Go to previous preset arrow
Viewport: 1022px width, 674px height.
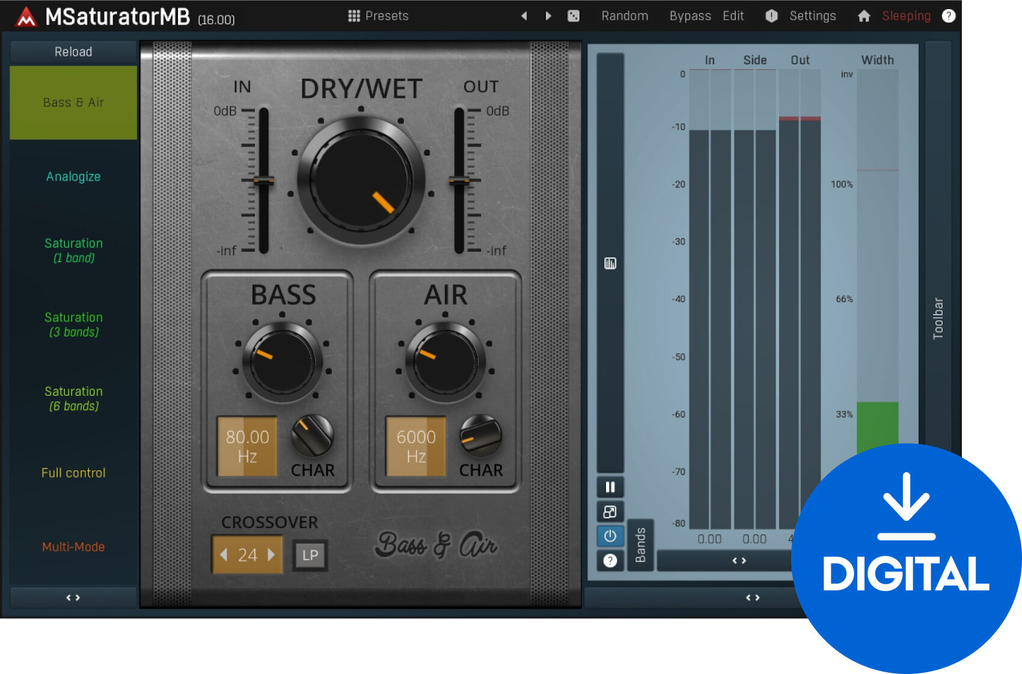coord(524,16)
